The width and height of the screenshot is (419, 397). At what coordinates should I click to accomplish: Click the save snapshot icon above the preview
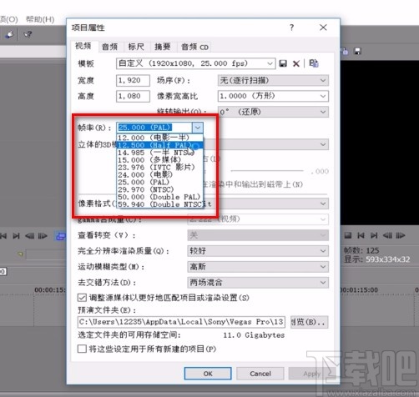(357, 51)
